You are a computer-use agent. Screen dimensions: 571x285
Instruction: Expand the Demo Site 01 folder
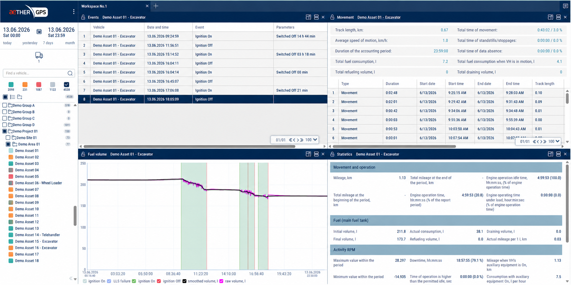click(x=14, y=138)
